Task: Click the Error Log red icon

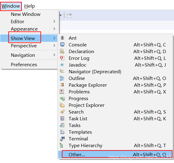Action: pyautogui.click(x=62, y=58)
